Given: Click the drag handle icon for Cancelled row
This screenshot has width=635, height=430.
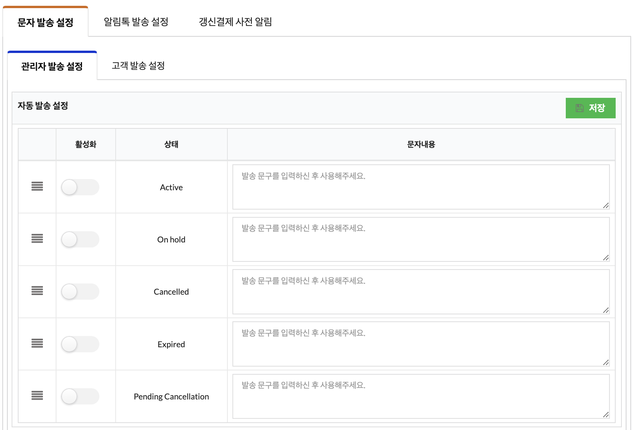Looking at the screenshot, I should [x=37, y=291].
